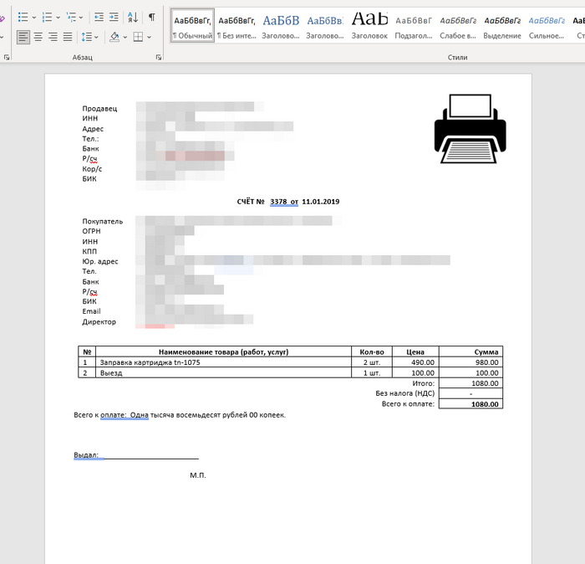
Task: Select the printer image in the document
Action: click(470, 128)
